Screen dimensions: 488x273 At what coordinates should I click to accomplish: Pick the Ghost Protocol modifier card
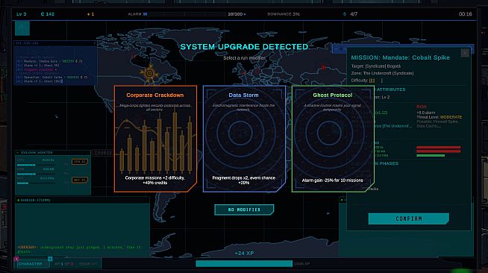tap(333, 139)
